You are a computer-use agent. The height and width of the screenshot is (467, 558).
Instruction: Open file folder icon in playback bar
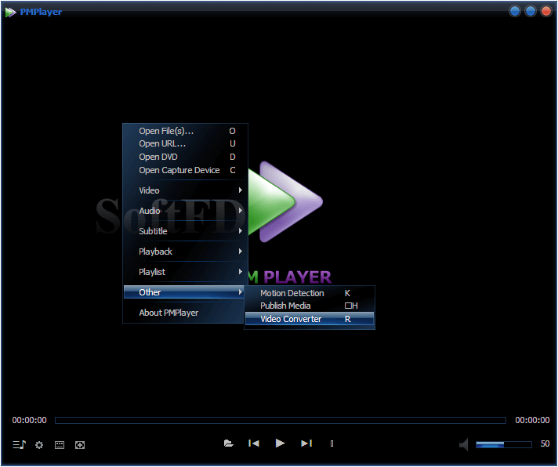229,443
